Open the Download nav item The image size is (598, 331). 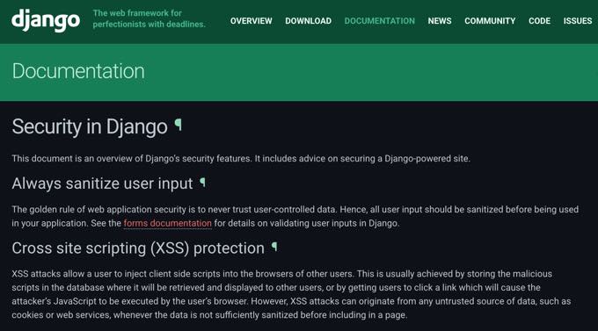(308, 21)
